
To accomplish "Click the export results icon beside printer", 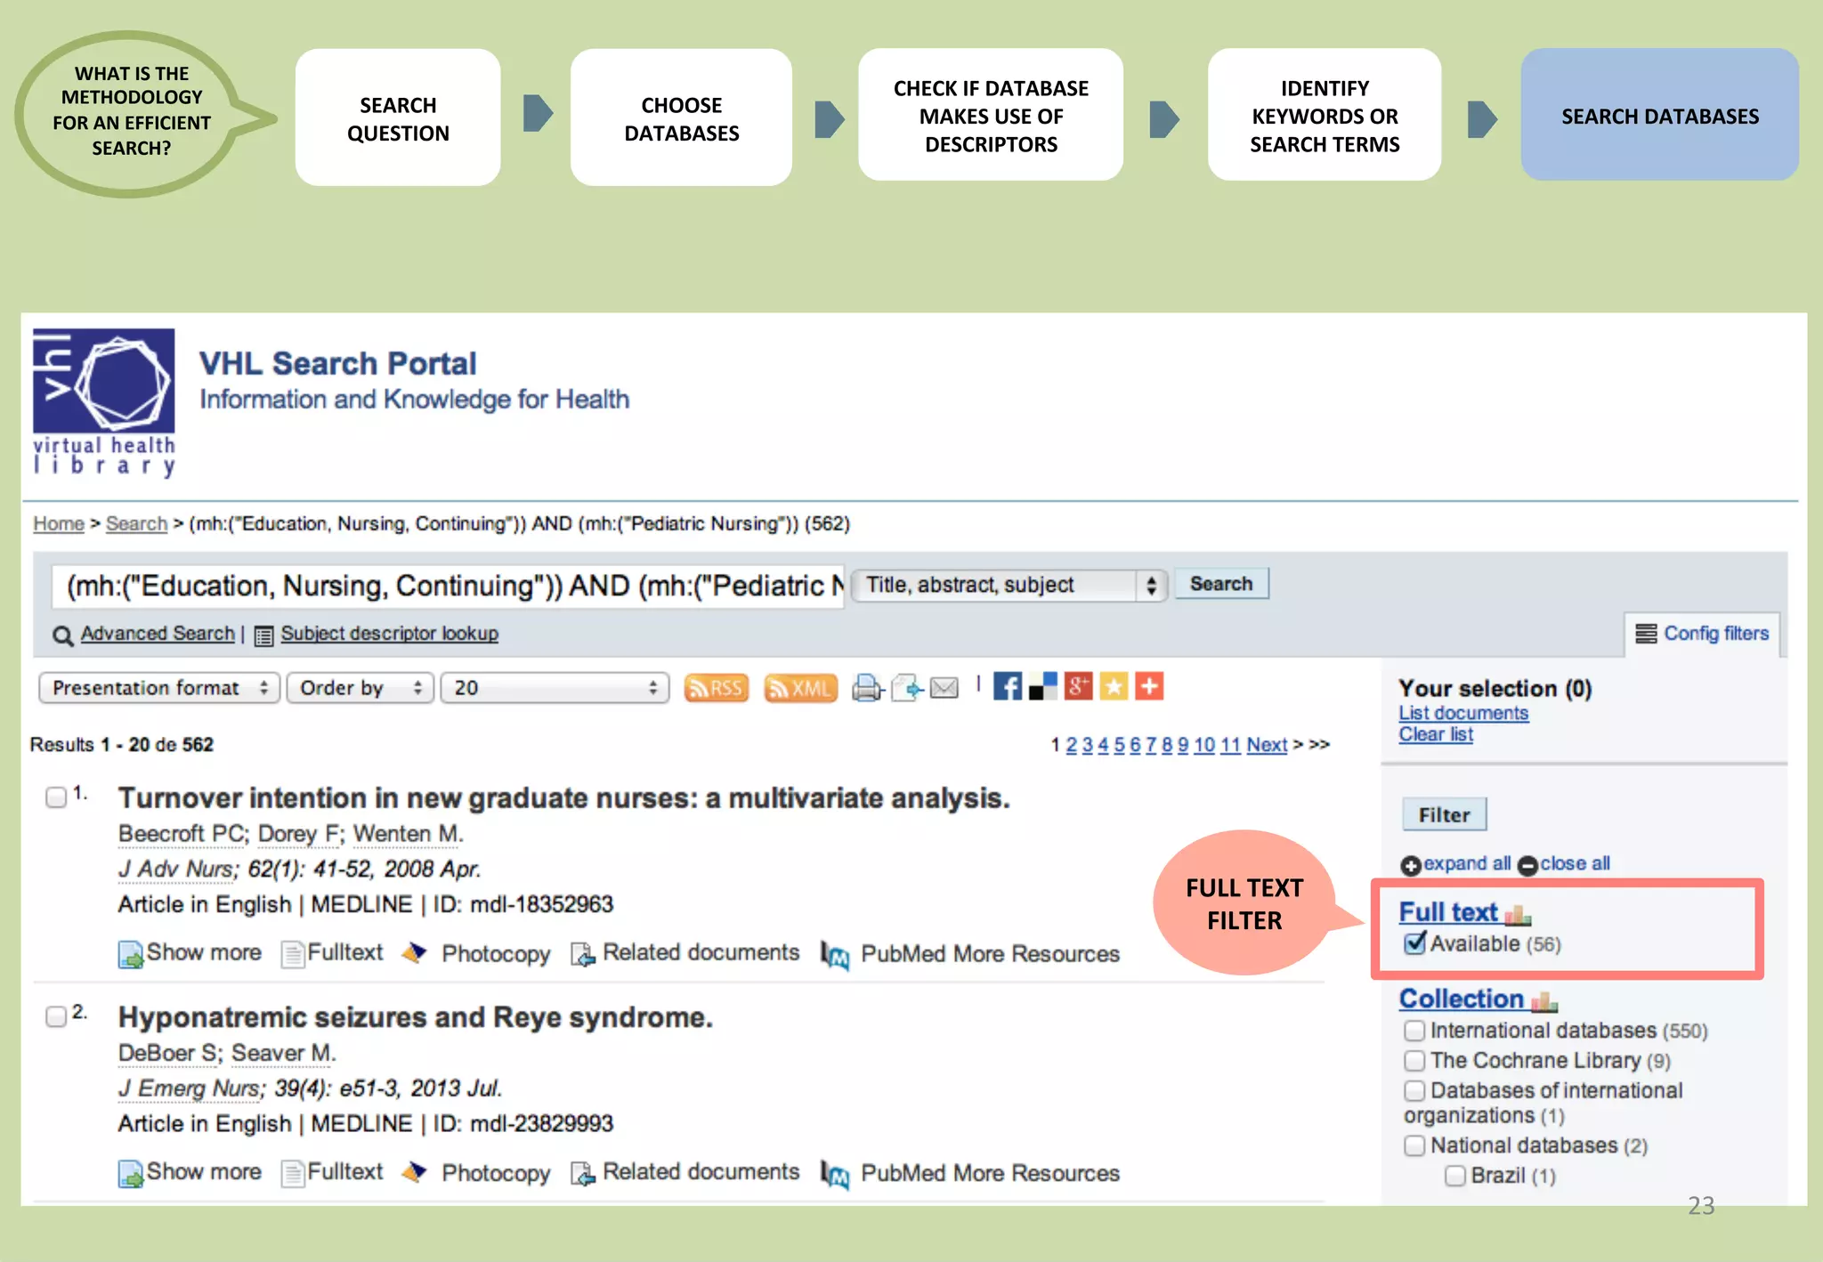I will 907,688.
